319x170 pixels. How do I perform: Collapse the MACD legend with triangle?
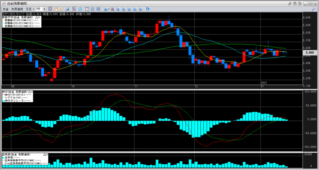[x=30, y=92]
